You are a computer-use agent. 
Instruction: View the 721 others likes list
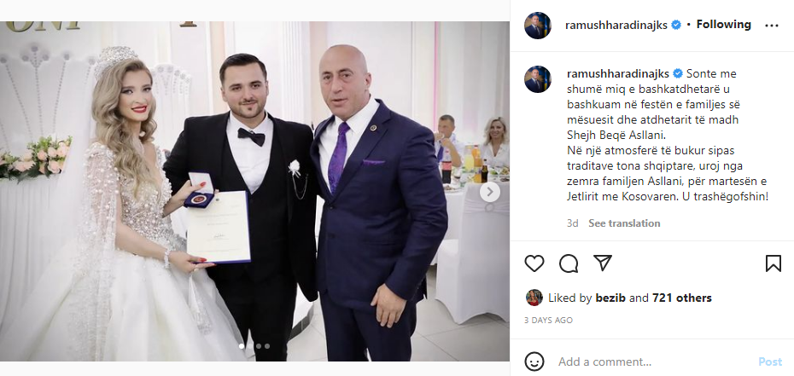(681, 298)
